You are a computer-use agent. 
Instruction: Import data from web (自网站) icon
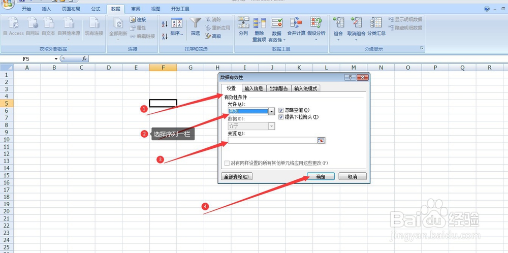pos(33,26)
